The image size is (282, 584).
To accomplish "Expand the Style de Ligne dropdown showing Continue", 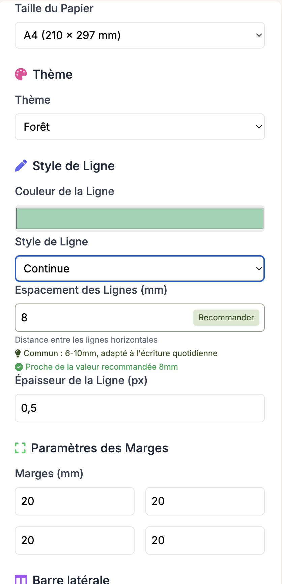I will point(140,269).
